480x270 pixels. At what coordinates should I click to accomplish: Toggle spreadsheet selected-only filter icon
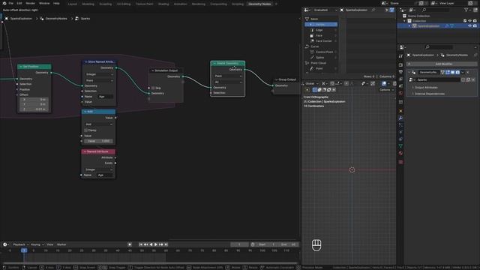point(387,10)
